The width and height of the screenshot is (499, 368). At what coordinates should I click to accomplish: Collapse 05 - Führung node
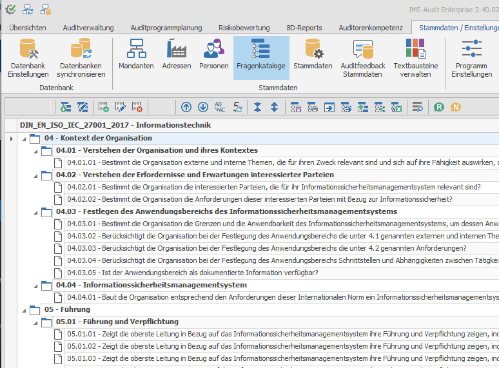pos(24,311)
